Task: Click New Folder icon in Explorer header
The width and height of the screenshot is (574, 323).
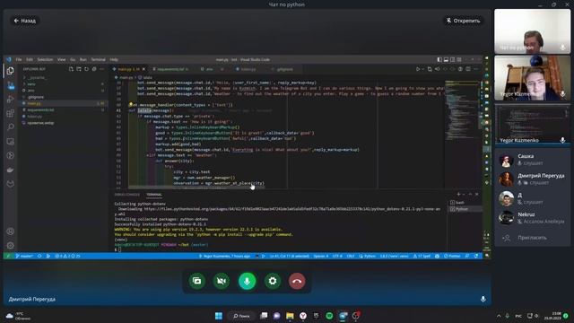Action: pos(79,69)
